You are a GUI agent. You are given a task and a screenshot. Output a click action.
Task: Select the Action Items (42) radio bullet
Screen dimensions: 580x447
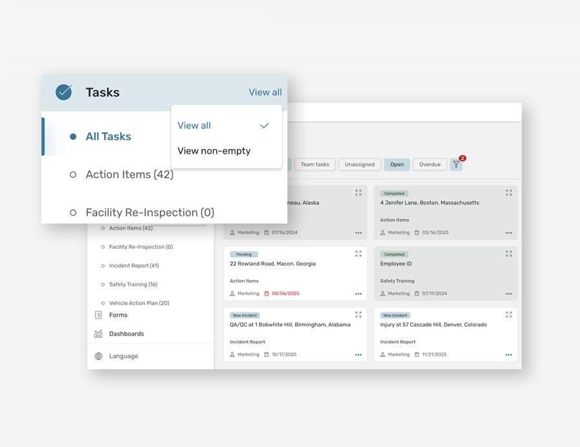tap(73, 175)
